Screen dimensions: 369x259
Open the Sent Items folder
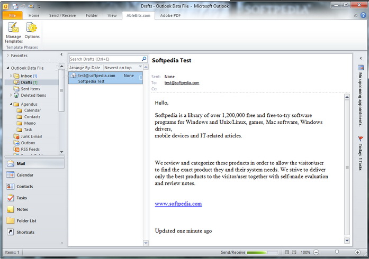click(26, 89)
